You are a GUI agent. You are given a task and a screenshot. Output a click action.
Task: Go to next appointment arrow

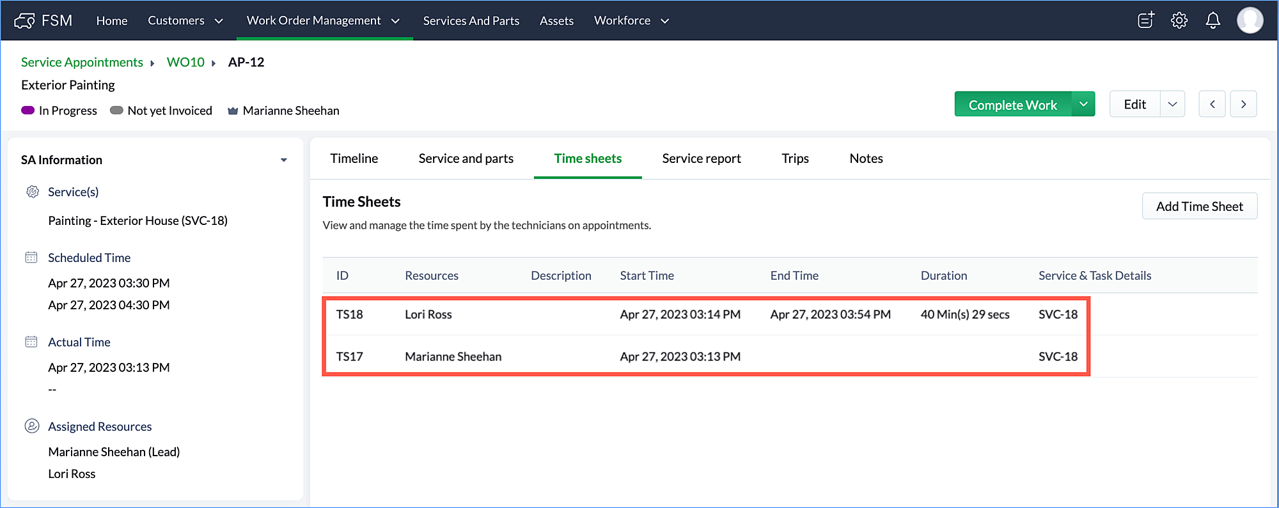[x=1243, y=104]
